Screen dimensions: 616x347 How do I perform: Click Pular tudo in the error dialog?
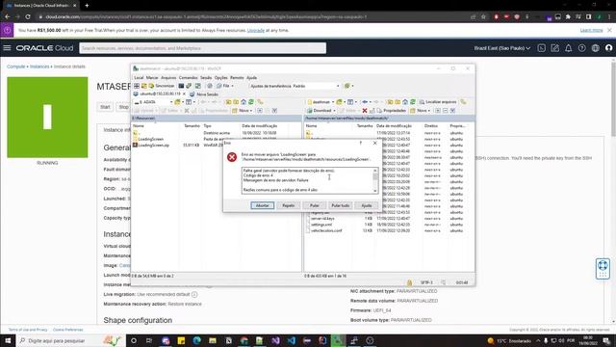click(x=340, y=205)
